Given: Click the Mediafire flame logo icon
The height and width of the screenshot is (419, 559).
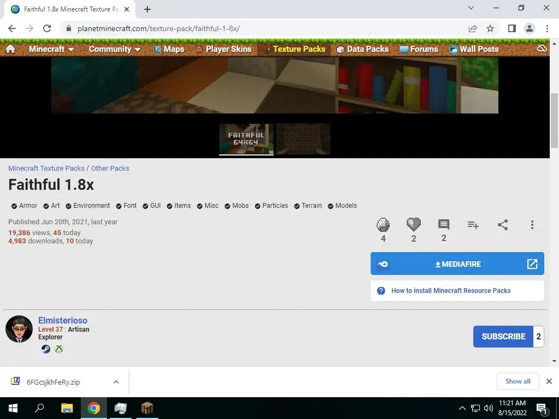Looking at the screenshot, I should pyautogui.click(x=383, y=264).
